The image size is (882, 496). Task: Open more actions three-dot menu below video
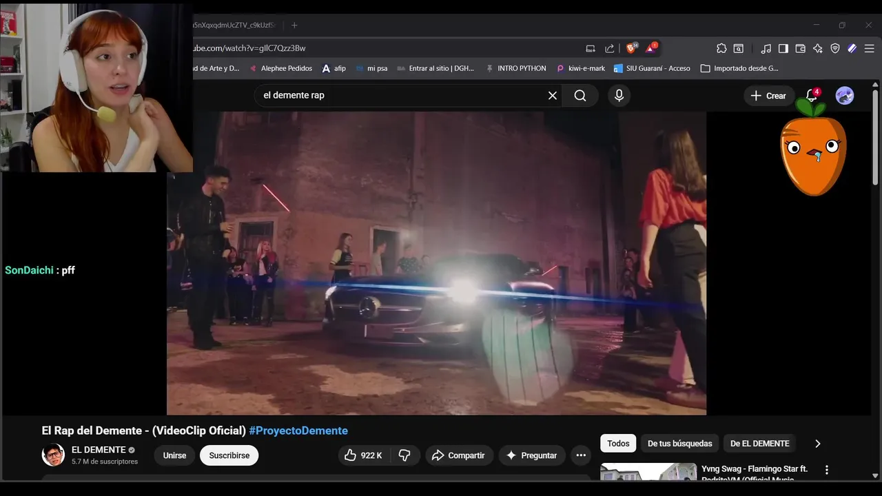pyautogui.click(x=581, y=455)
